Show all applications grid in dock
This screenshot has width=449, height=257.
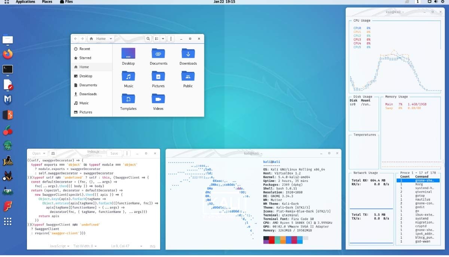click(x=7, y=222)
